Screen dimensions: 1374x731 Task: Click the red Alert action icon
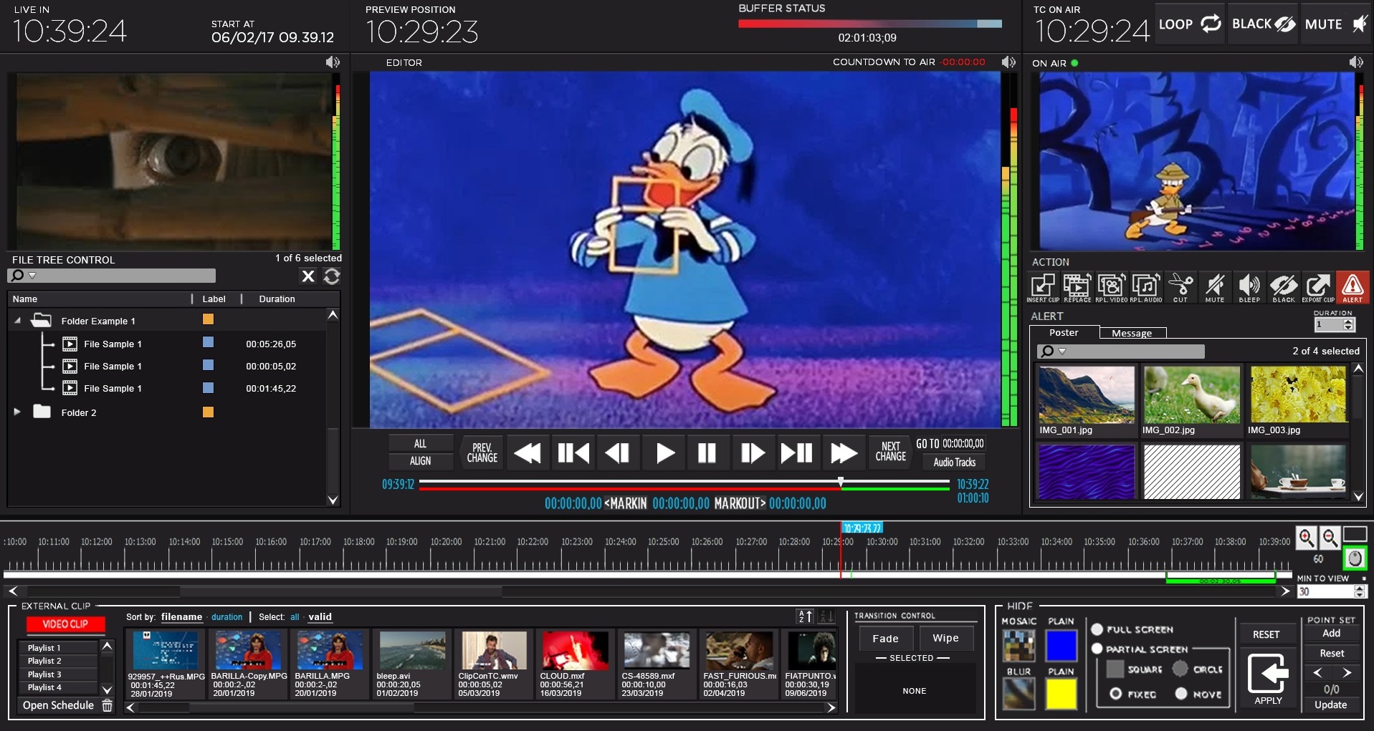[1352, 286]
